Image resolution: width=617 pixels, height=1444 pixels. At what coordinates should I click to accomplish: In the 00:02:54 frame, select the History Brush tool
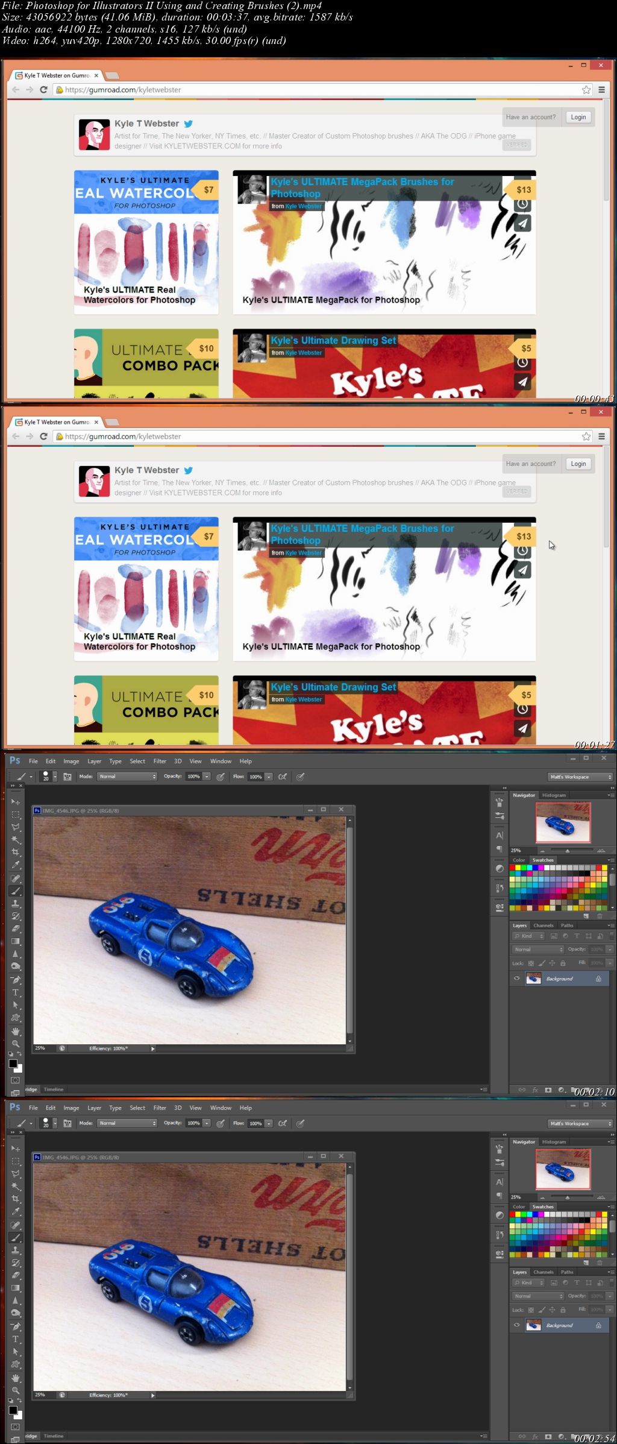click(16, 1263)
